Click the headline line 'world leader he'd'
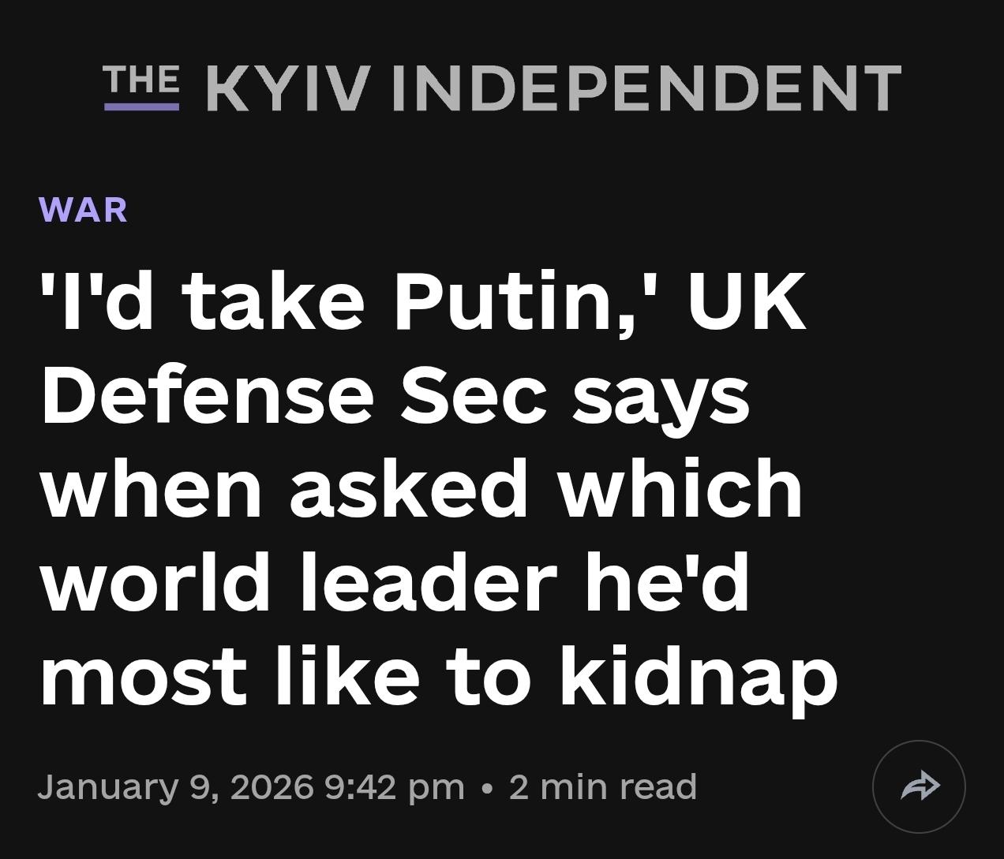The height and width of the screenshot is (859, 1004). click(395, 583)
